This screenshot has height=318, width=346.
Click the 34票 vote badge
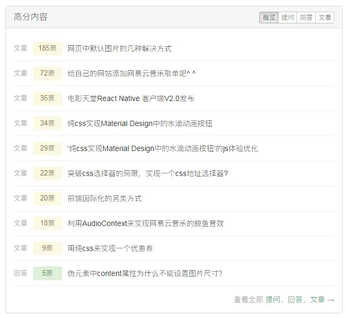coord(47,123)
